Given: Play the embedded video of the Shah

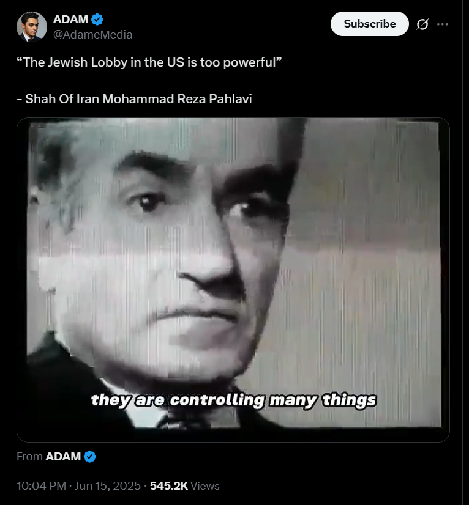Looking at the screenshot, I should 233,280.
